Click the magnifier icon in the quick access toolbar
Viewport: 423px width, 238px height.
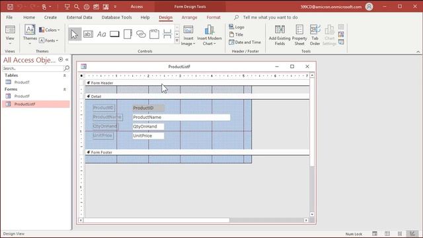77,7
